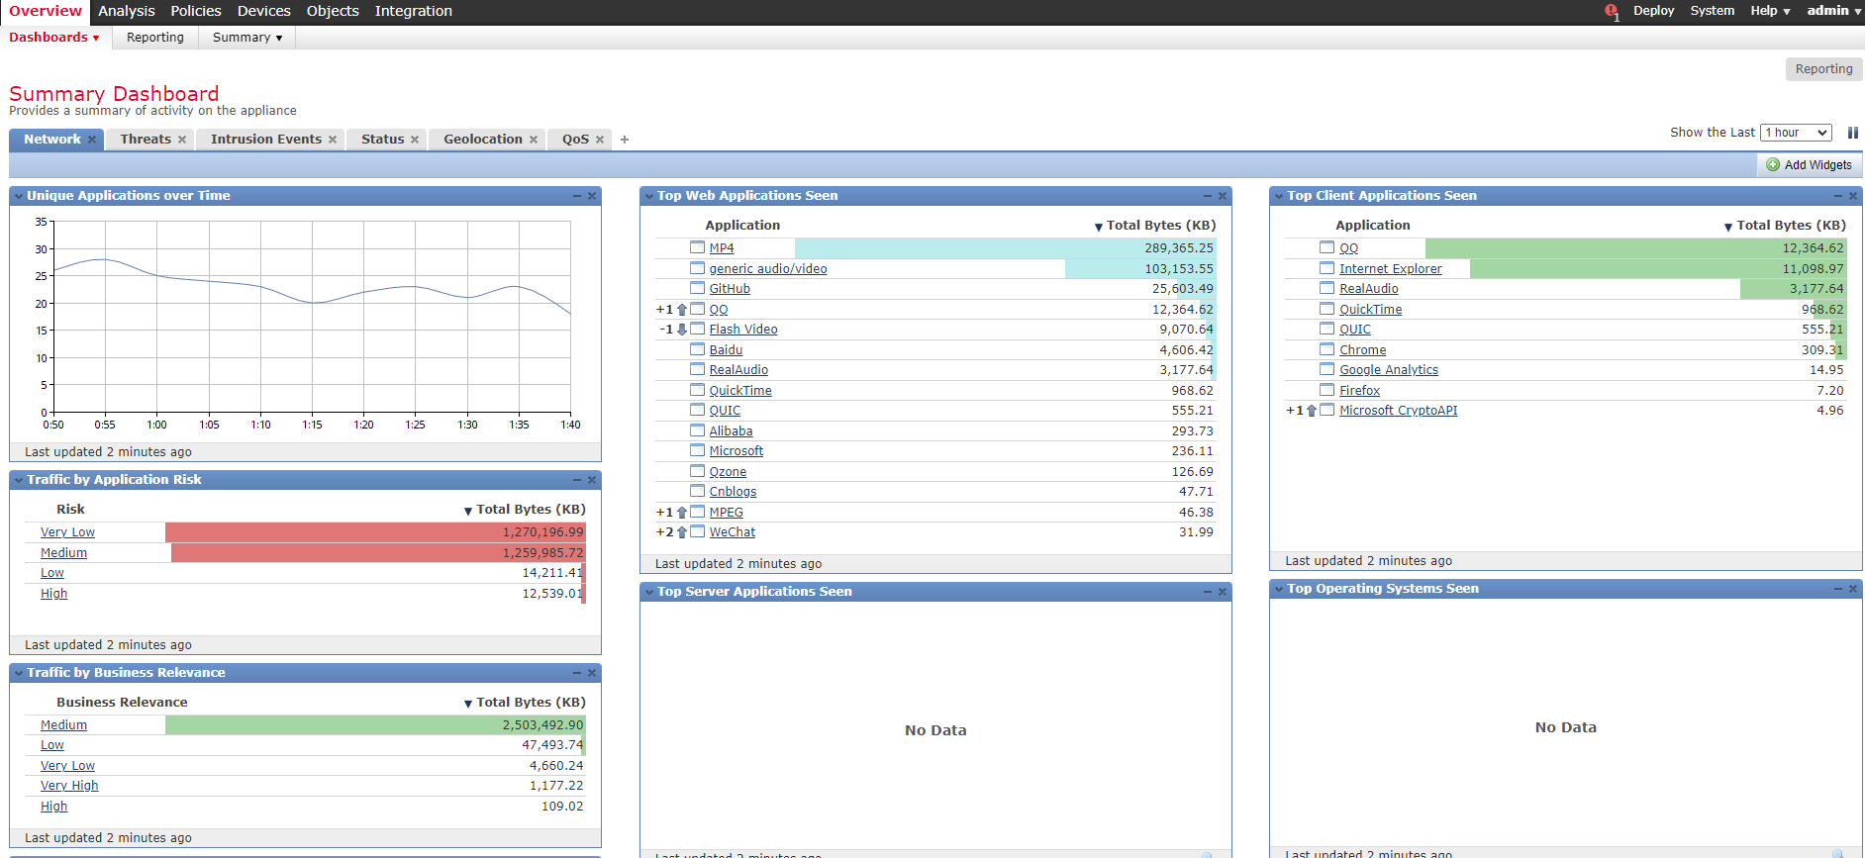Click the Reporting button at the right

click(x=1823, y=69)
